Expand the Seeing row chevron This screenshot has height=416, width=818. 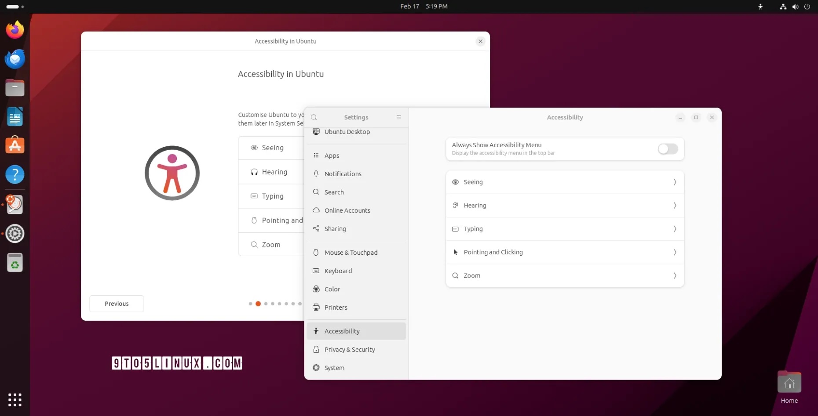click(675, 182)
